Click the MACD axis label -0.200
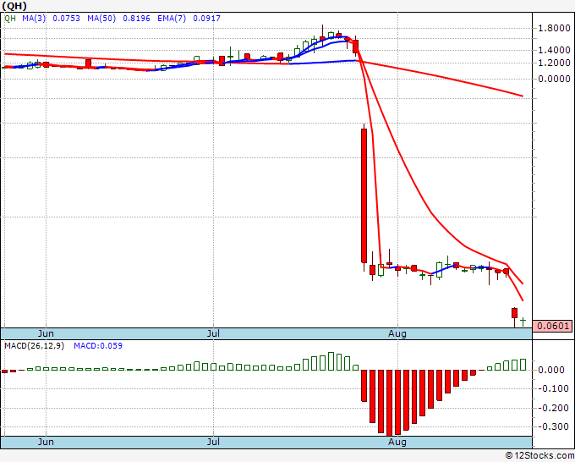Viewport: 575px width, 462px height. coord(552,408)
